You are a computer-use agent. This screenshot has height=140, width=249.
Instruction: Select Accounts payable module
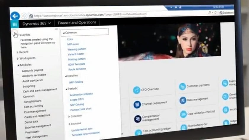32,71
